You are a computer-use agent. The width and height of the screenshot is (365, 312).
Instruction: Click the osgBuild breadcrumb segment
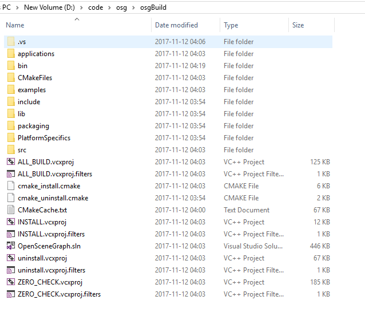(x=153, y=7)
